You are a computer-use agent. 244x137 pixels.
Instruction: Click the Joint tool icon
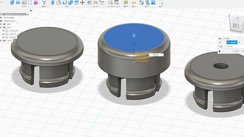pos(96,2)
